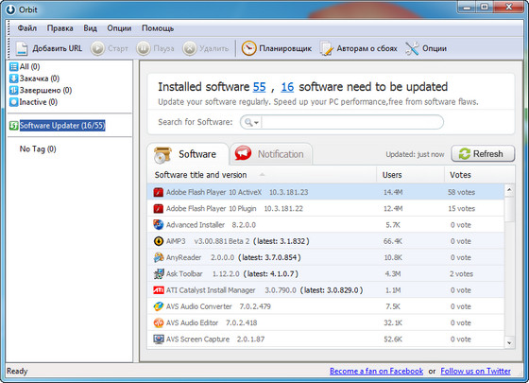The width and height of the screenshot is (529, 383).
Task: Switch to the Notification tab
Action: (270, 154)
